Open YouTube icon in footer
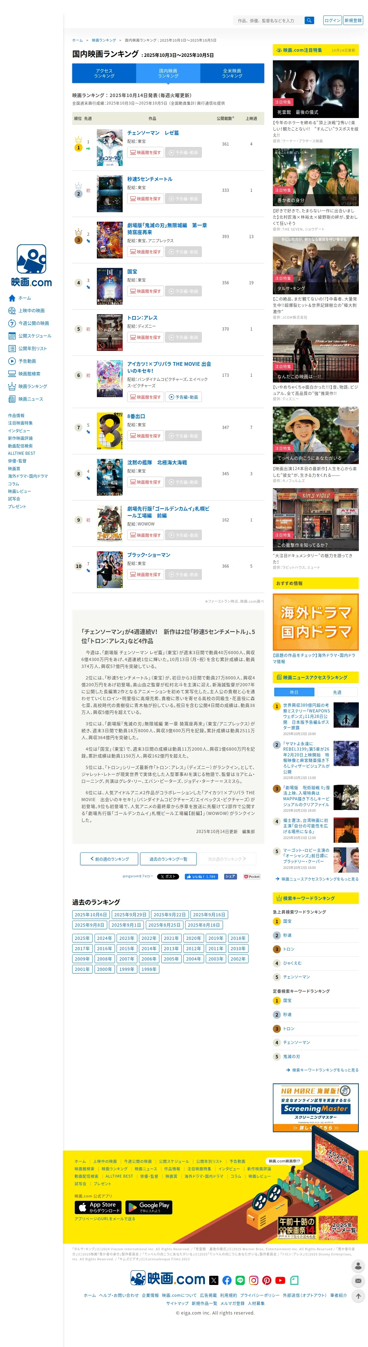 pos(280,1280)
